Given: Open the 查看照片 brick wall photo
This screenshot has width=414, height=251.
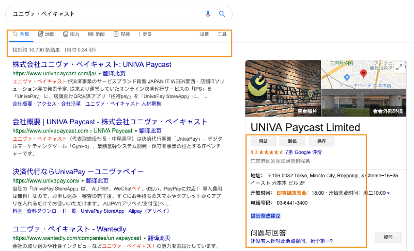Looking at the screenshot, I should [283, 88].
